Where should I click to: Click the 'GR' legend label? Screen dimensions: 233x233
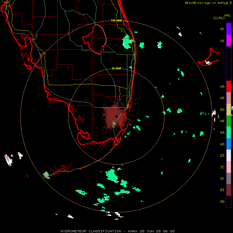pos(222,98)
